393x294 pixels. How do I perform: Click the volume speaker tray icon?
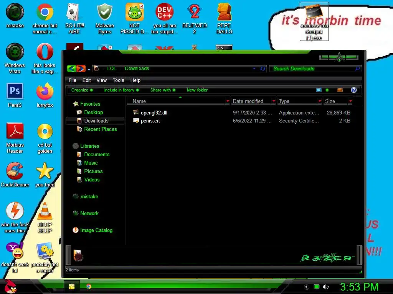(x=326, y=287)
